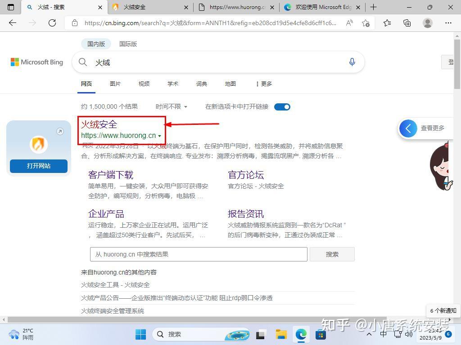Open Edge settings and more menu
The image size is (461, 345).
pos(448,23)
